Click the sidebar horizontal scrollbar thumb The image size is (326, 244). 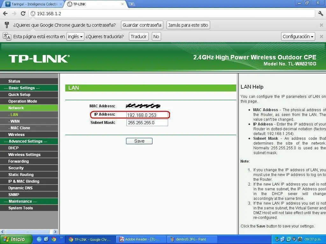click(x=27, y=232)
